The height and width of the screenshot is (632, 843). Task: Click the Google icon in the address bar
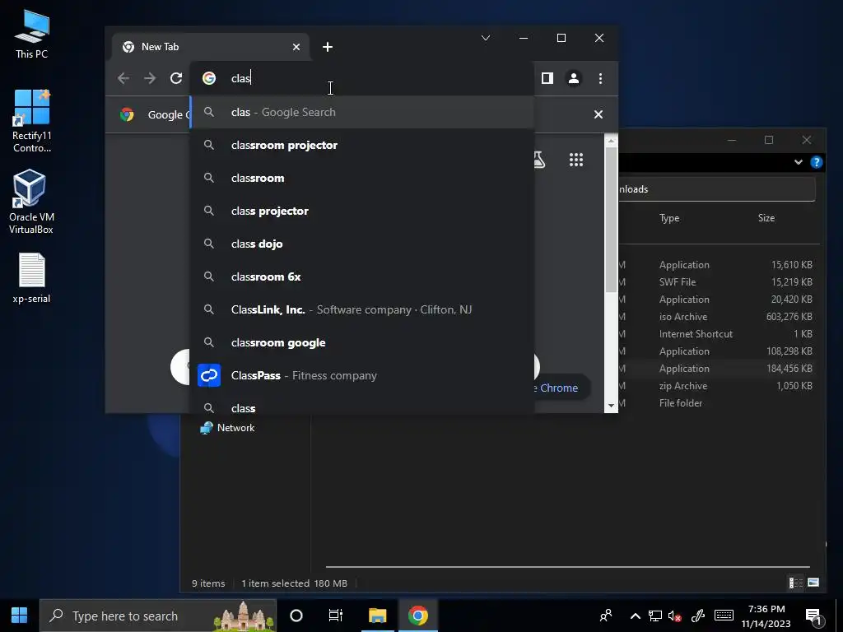tap(209, 78)
